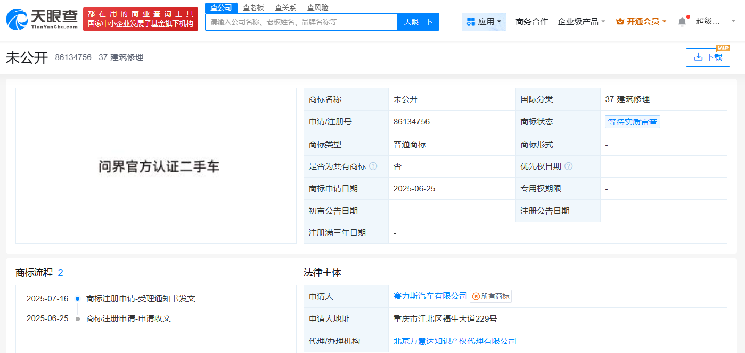Click the 天眼一下 search button
This screenshot has height=353, width=745.
418,22
